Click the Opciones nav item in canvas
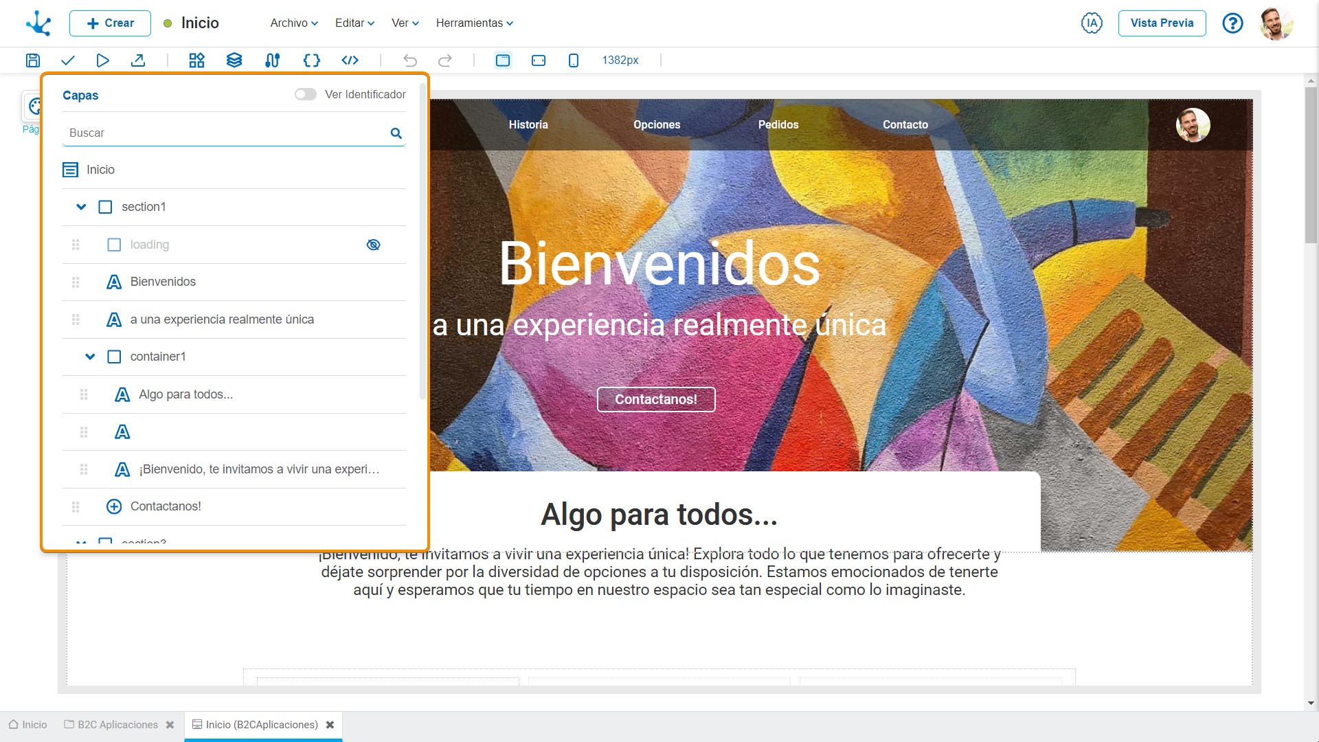This screenshot has height=742, width=1319. [657, 124]
